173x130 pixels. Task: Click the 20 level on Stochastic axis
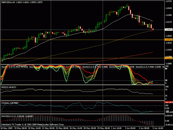(x=166, y=80)
